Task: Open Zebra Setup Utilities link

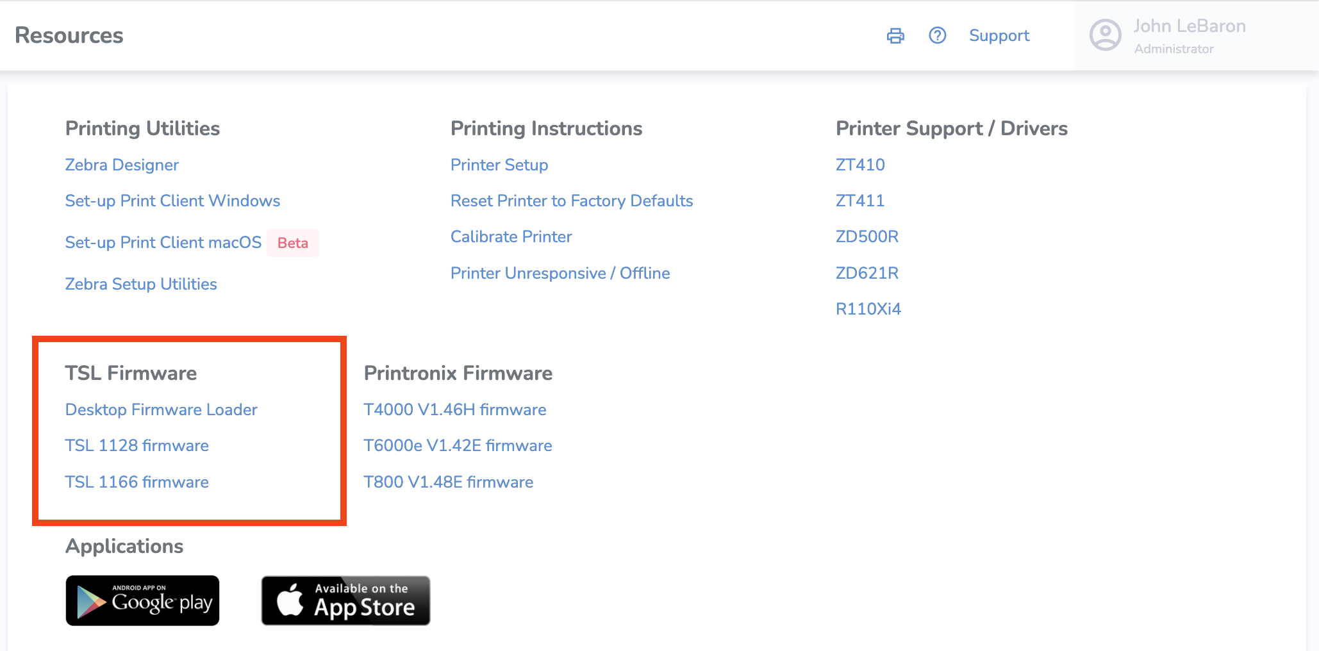Action: 141,284
